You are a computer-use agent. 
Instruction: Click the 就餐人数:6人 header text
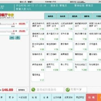[x=24, y=9]
